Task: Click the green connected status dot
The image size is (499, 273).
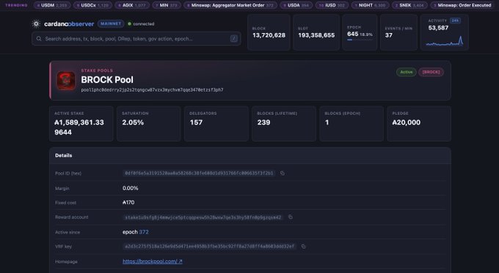Action: (x=130, y=23)
